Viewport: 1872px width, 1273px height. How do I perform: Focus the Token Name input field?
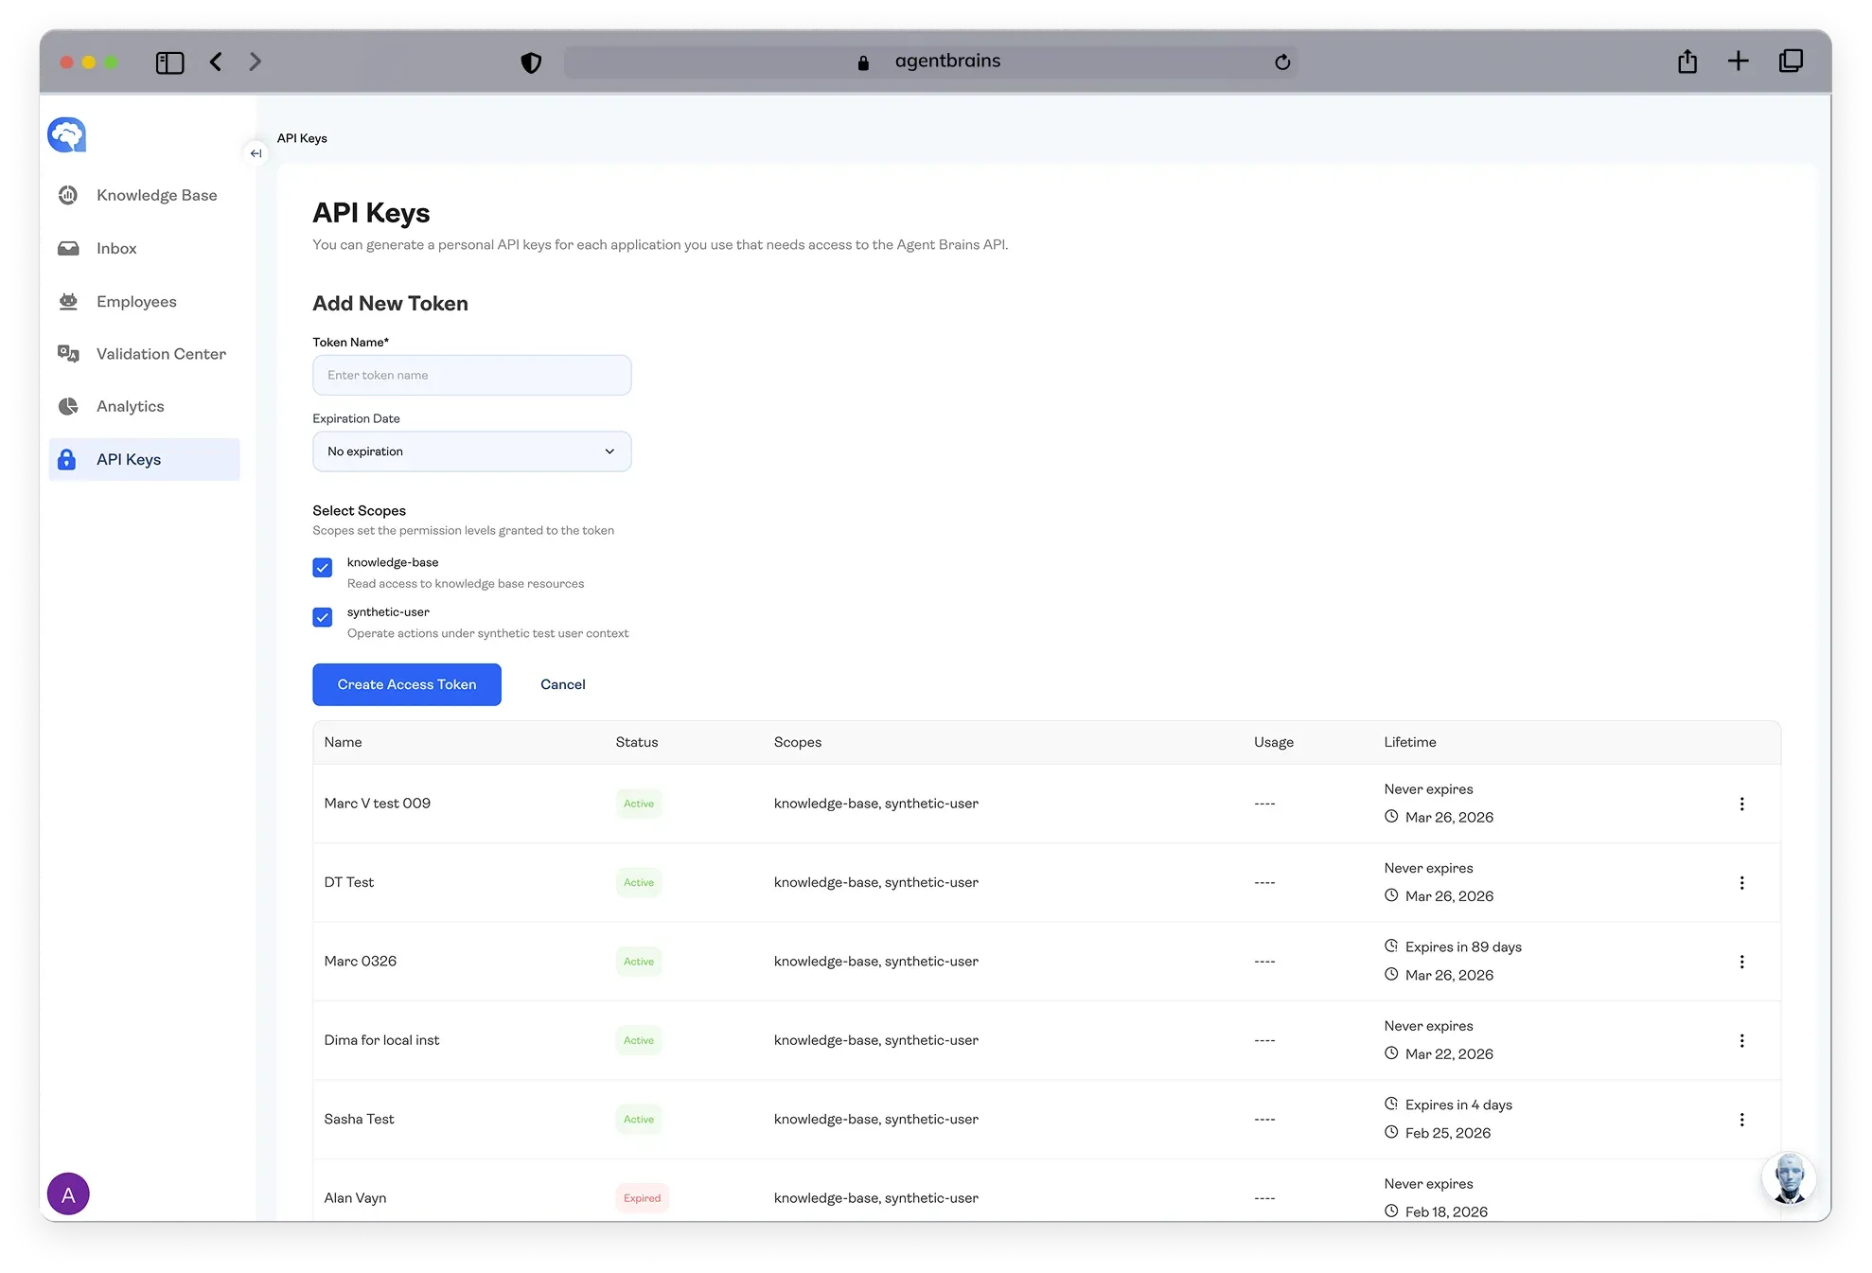(471, 376)
